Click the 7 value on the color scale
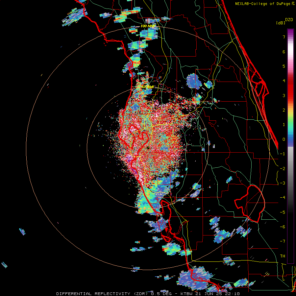This screenshot has width=296, height=296. coord(284,37)
